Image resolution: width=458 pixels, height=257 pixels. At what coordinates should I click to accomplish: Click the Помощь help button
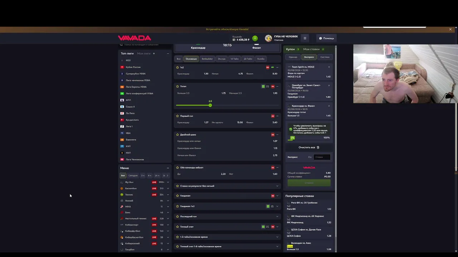326,38
